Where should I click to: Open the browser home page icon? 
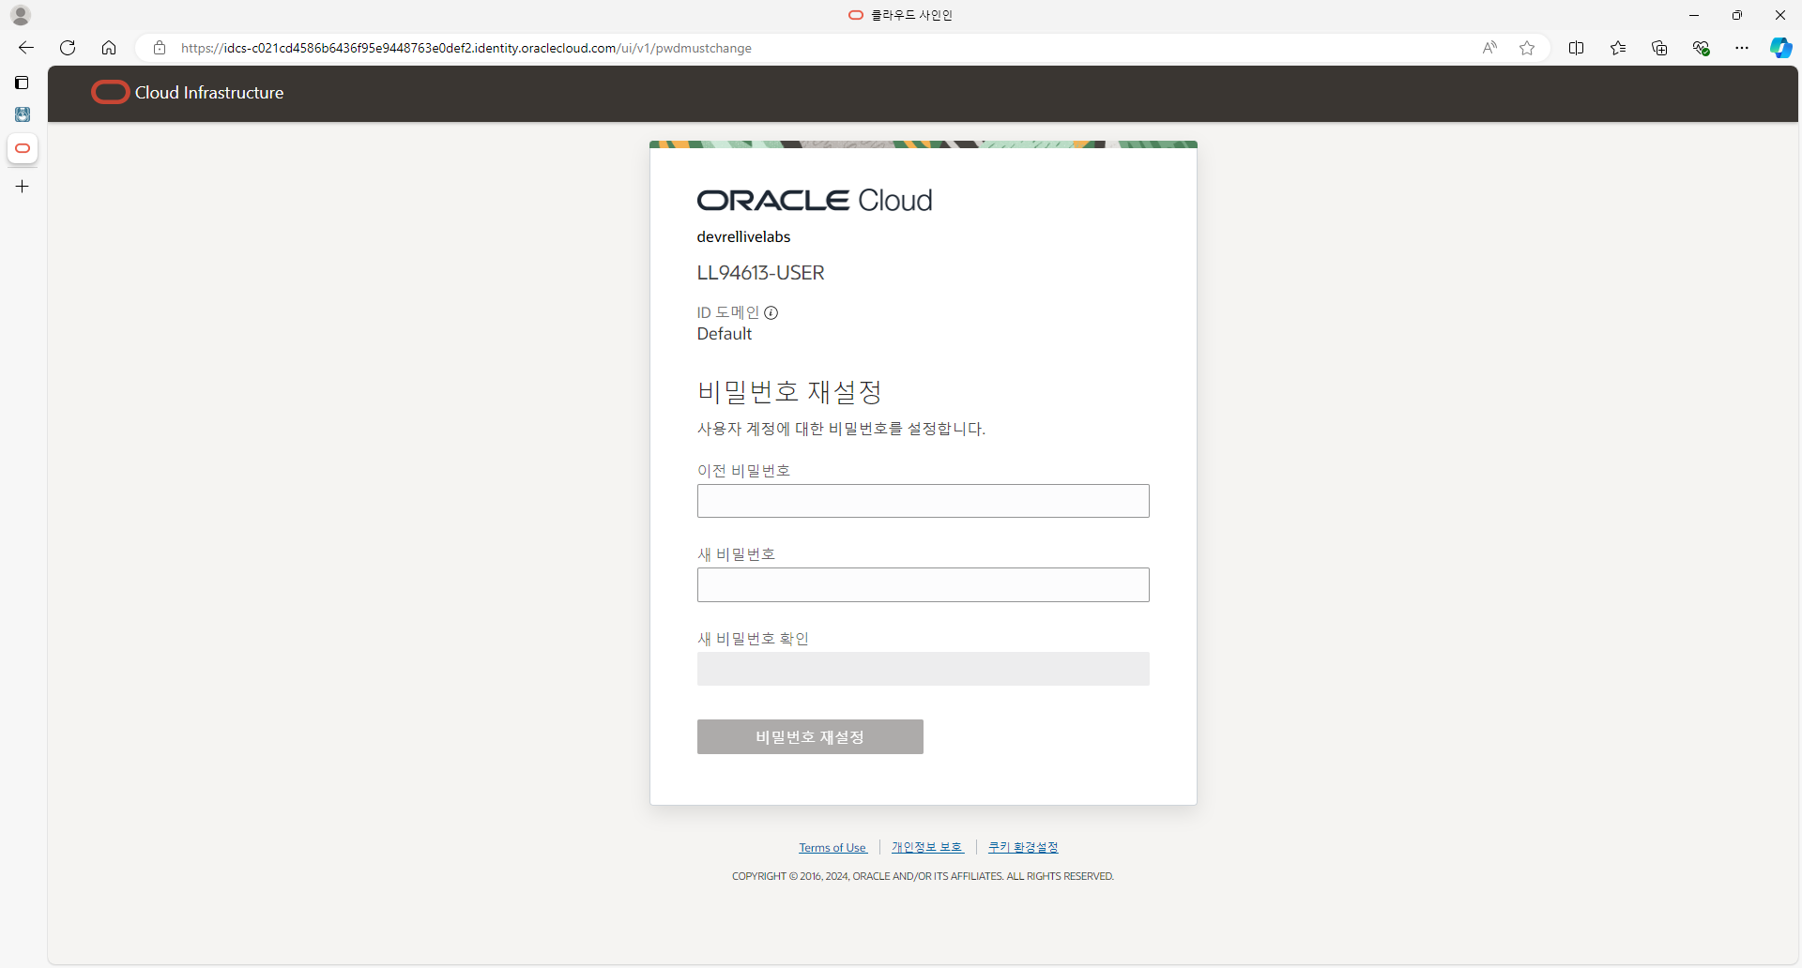[109, 48]
